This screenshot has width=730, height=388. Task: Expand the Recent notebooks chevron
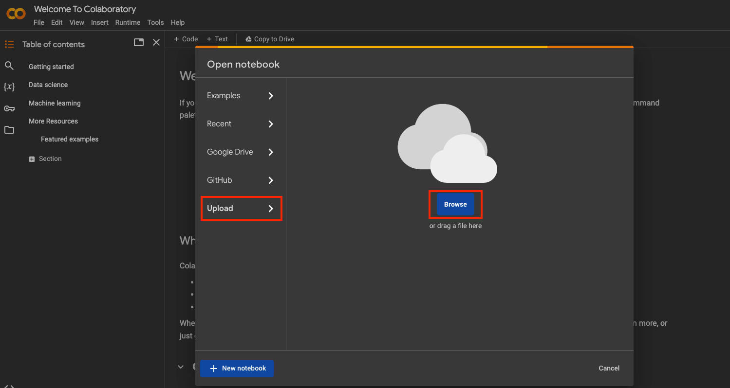pyautogui.click(x=270, y=124)
